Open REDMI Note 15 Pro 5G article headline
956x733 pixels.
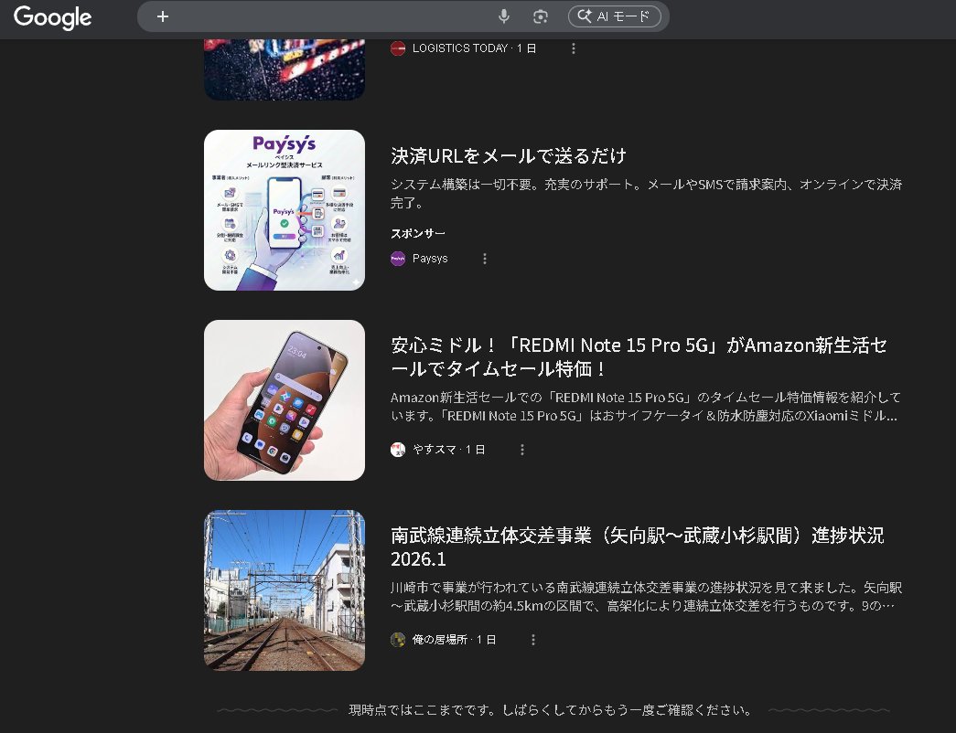pos(638,357)
